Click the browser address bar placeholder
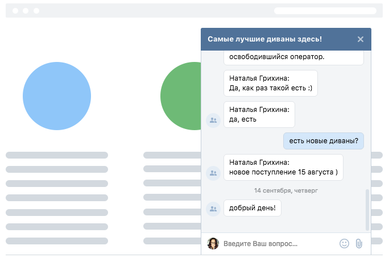389x262 pixels. point(325,11)
